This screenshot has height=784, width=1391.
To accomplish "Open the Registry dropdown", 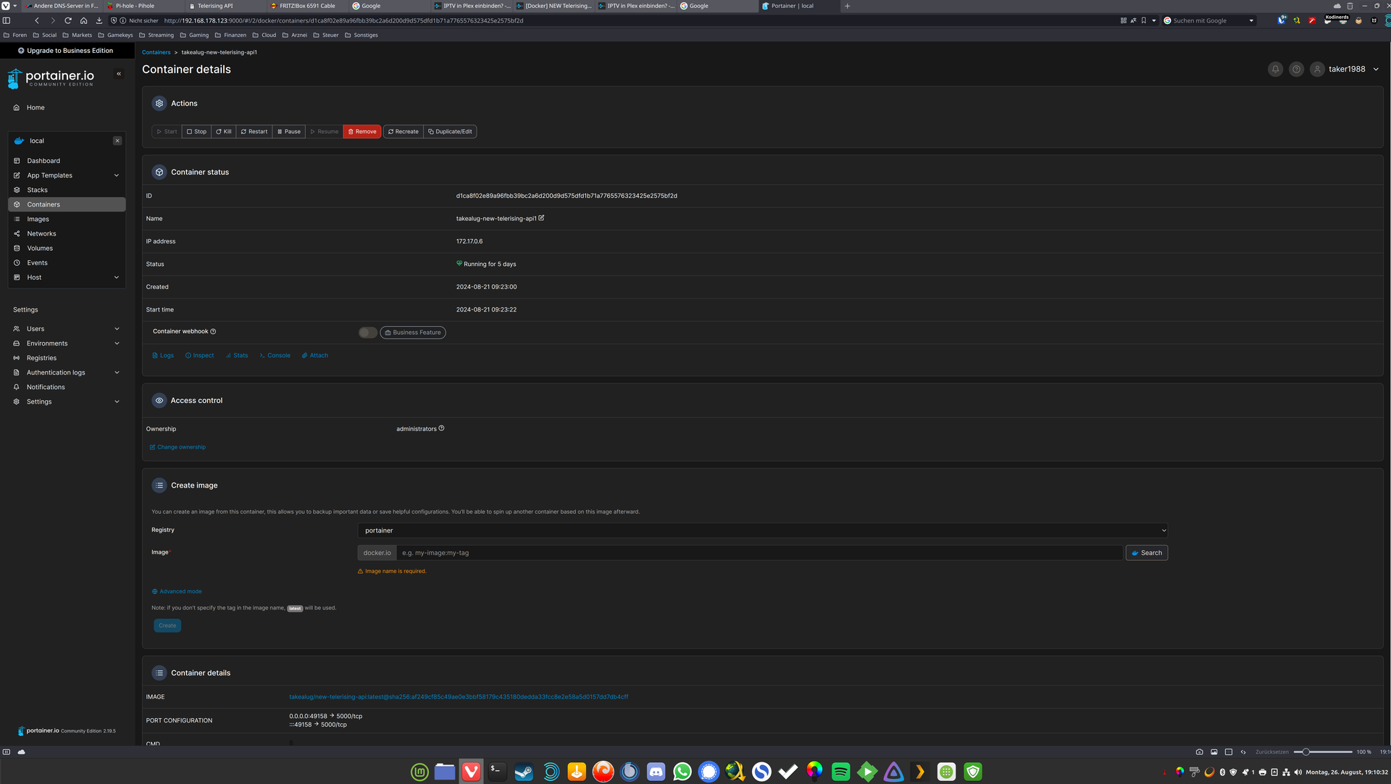I will [x=762, y=530].
